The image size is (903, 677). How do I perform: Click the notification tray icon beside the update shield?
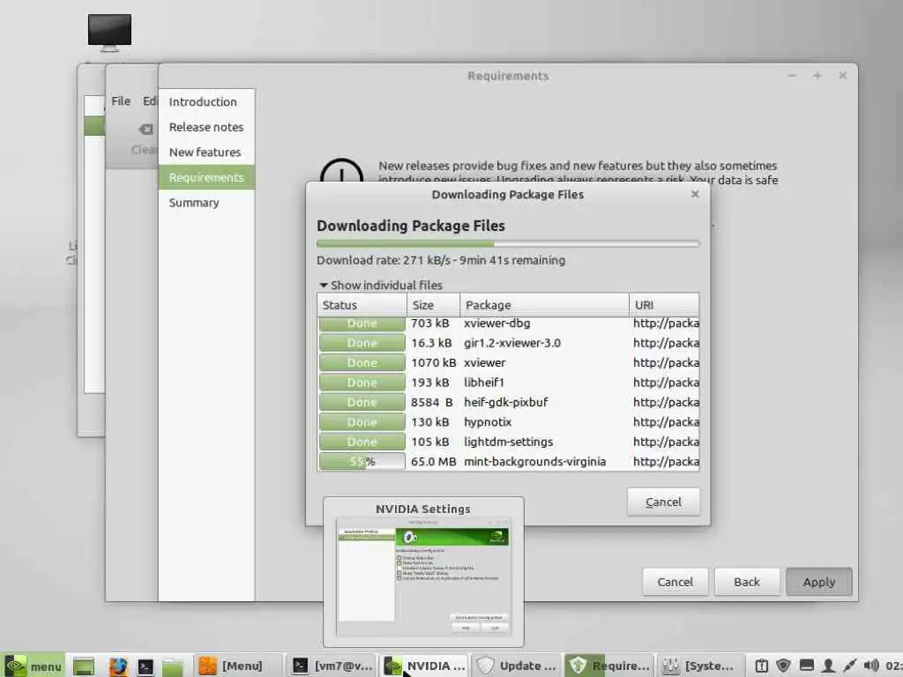tap(761, 666)
